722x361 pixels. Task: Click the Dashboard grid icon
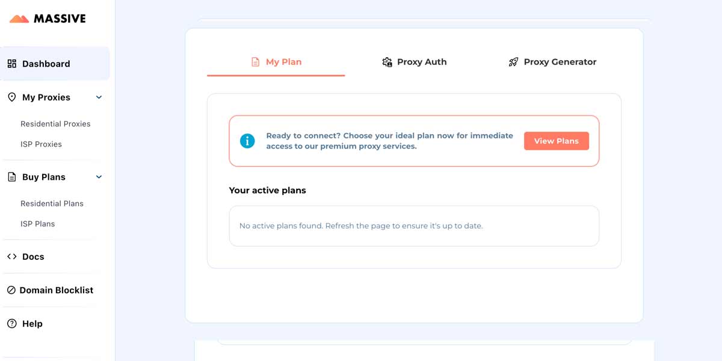coord(12,64)
